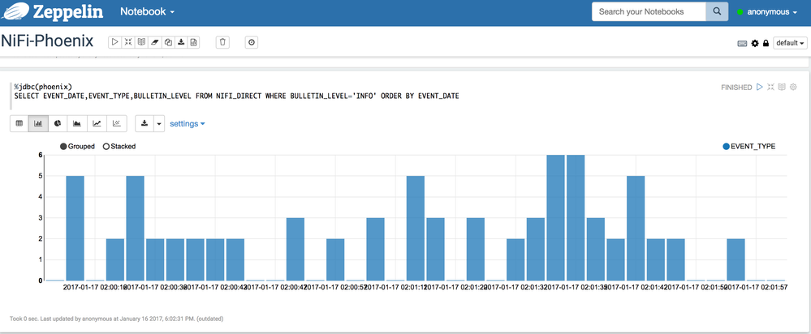
Task: Expand the chart settings dropdown
Action: (188, 123)
